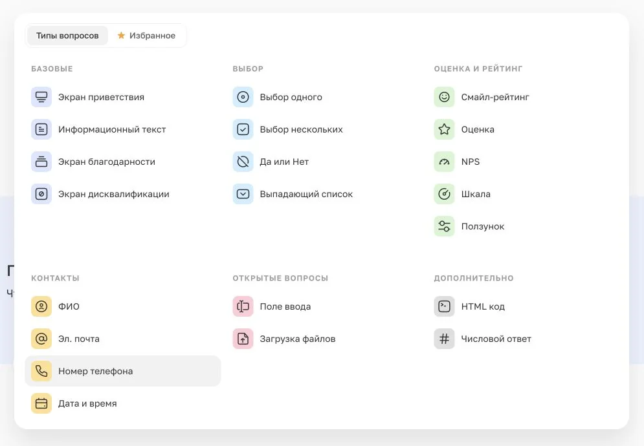Select the ФИО person icon
This screenshot has width=644, height=446.
[x=41, y=306]
